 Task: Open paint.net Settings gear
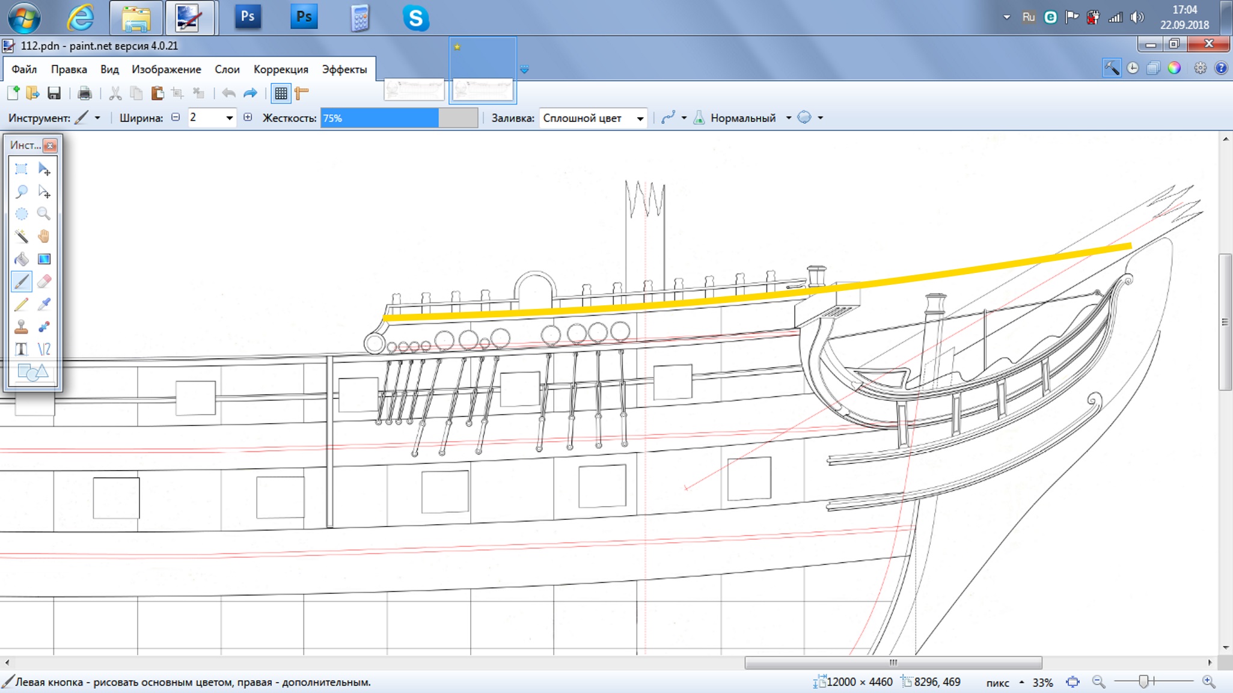pos(1200,69)
